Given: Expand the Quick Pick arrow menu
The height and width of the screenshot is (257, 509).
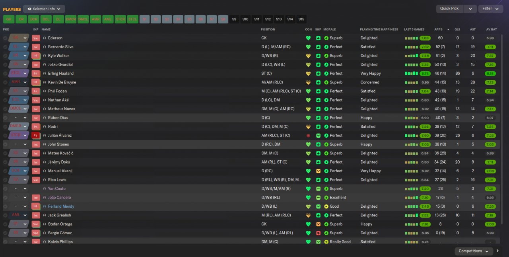Looking at the screenshot, I should pyautogui.click(x=470, y=9).
